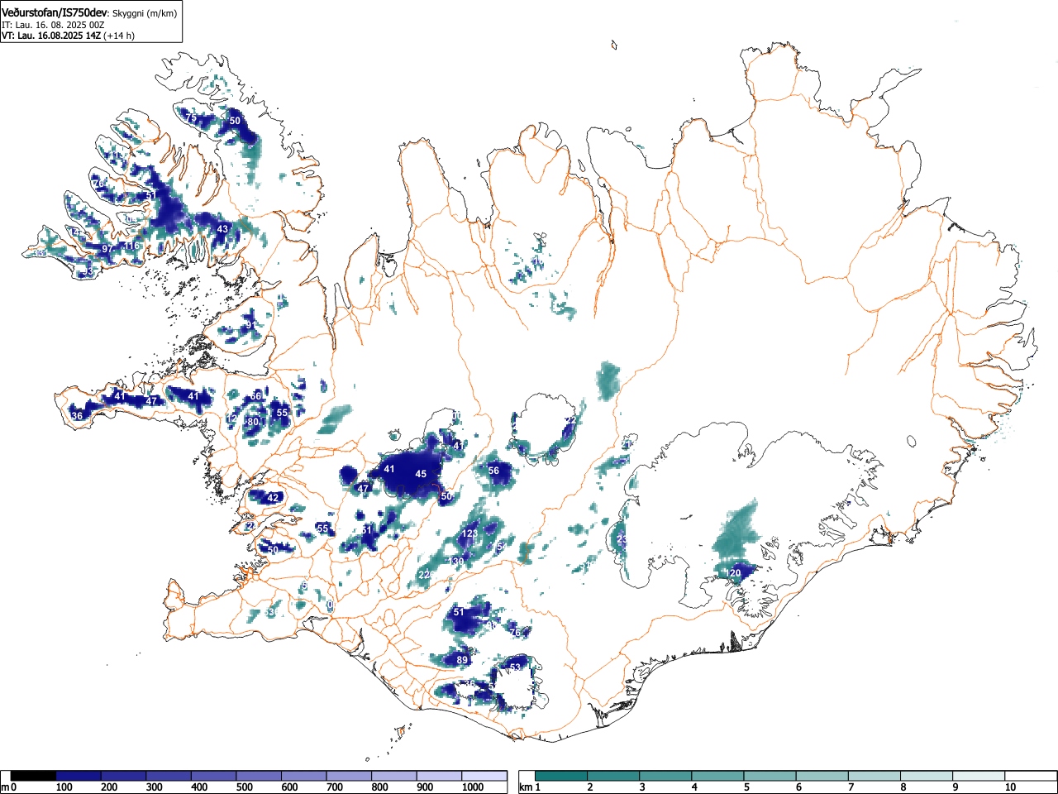Click the 9–10 km palest legend swatch
Viewport: 1058px width, 794px height.
click(x=978, y=776)
